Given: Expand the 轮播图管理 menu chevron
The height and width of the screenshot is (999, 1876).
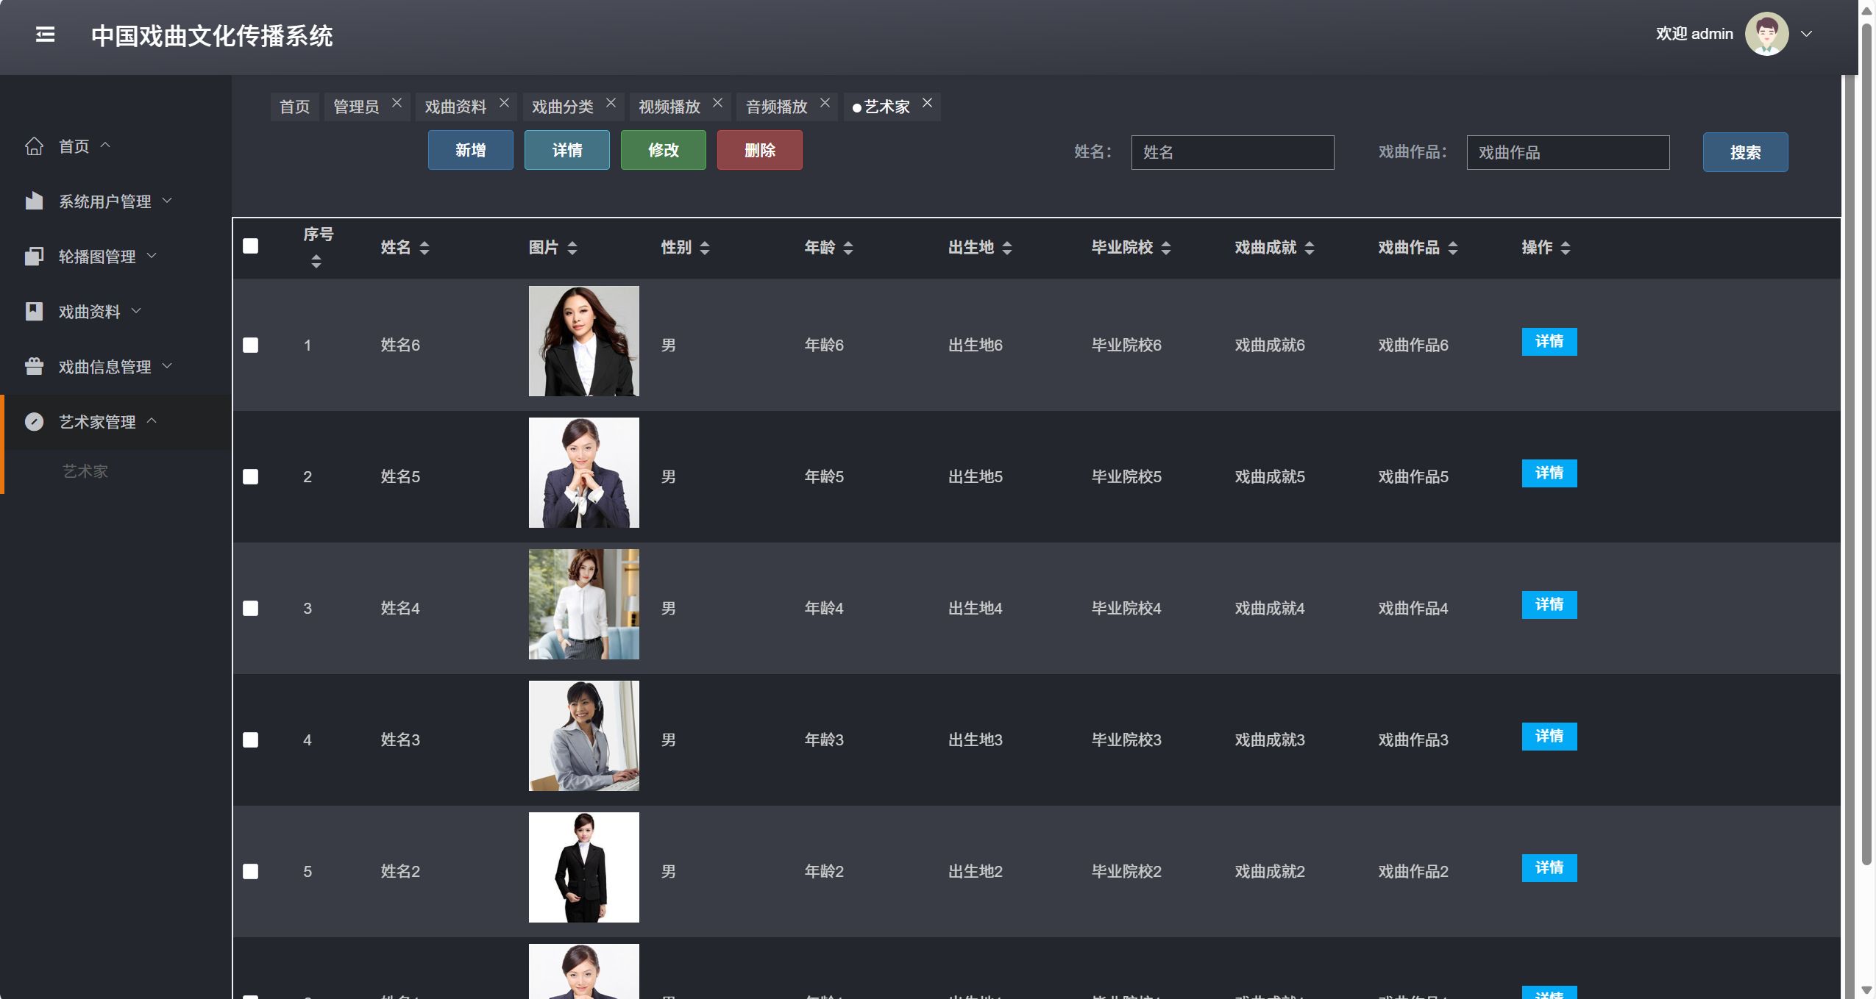Looking at the screenshot, I should click(152, 255).
